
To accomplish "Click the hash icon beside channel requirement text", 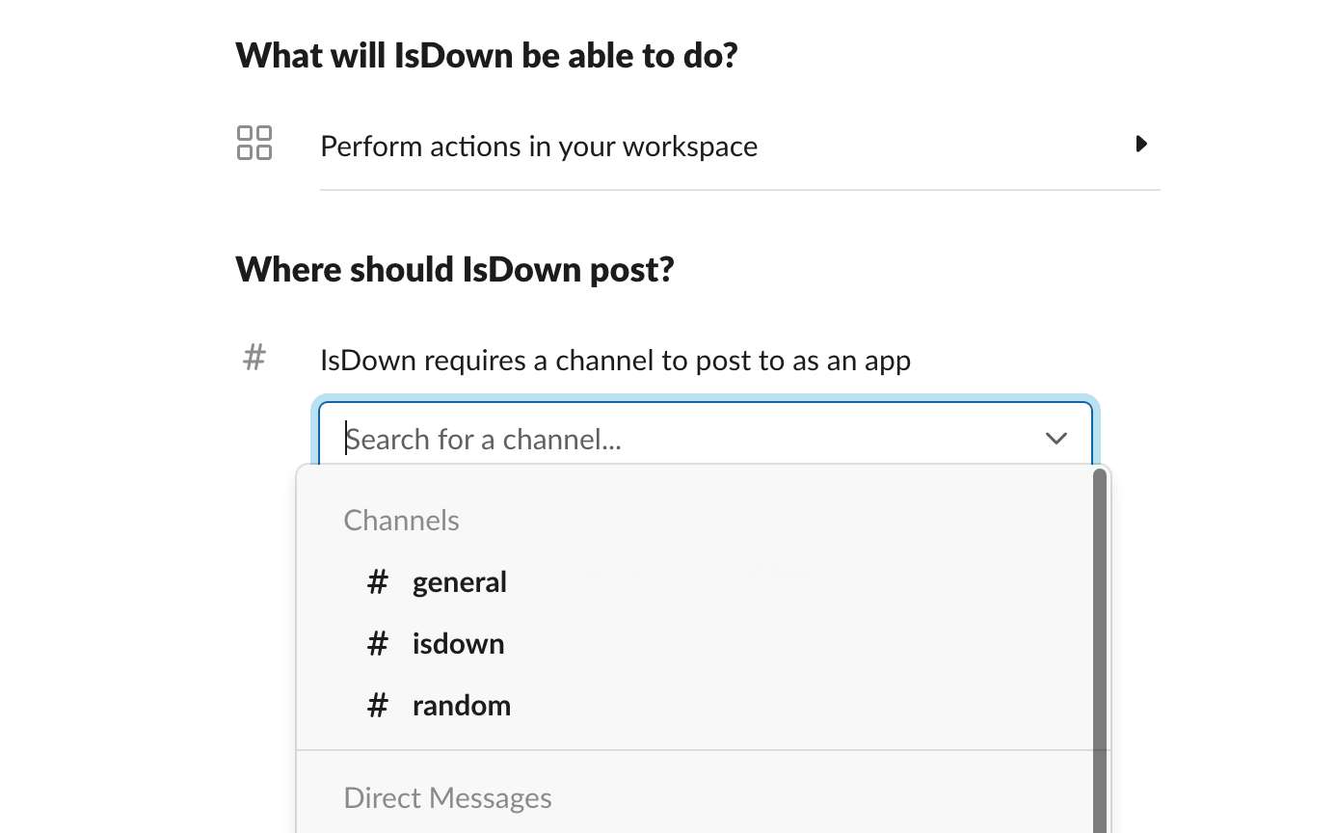I will 254,358.
